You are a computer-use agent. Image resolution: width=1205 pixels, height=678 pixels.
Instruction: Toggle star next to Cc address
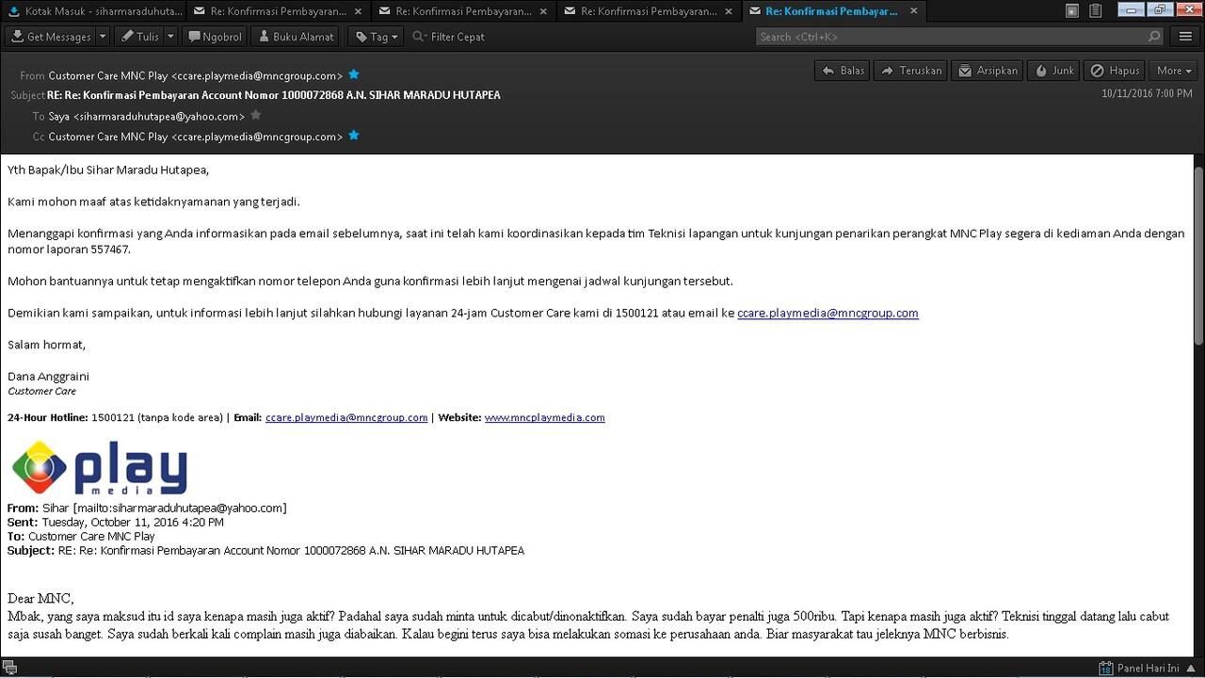pyautogui.click(x=354, y=136)
